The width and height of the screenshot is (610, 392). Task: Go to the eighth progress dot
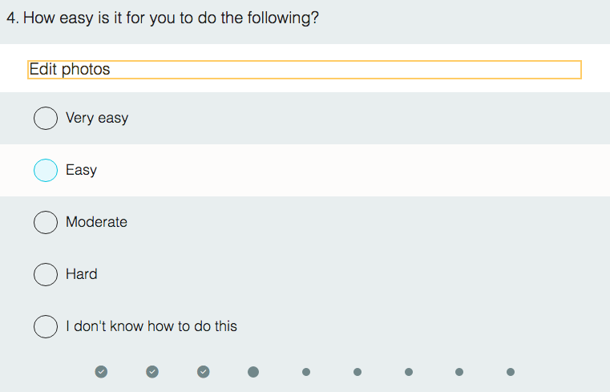click(459, 372)
